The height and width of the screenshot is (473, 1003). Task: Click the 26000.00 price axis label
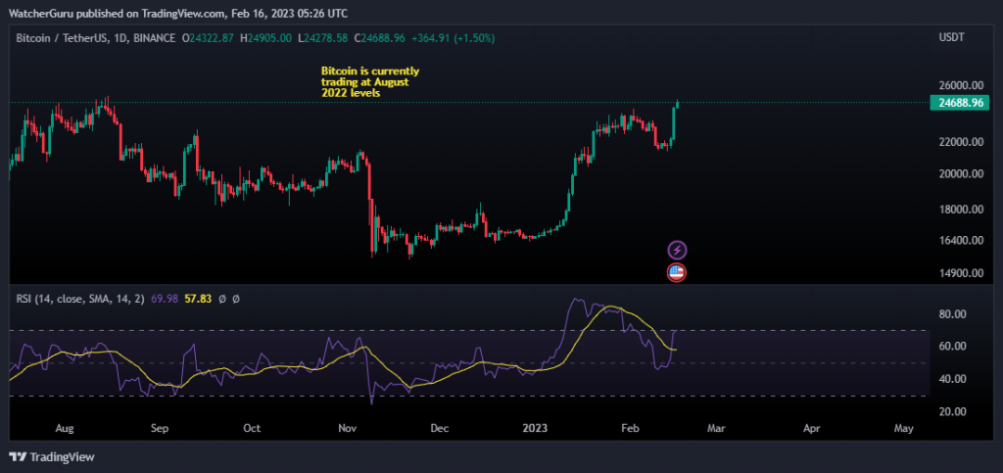tap(960, 85)
